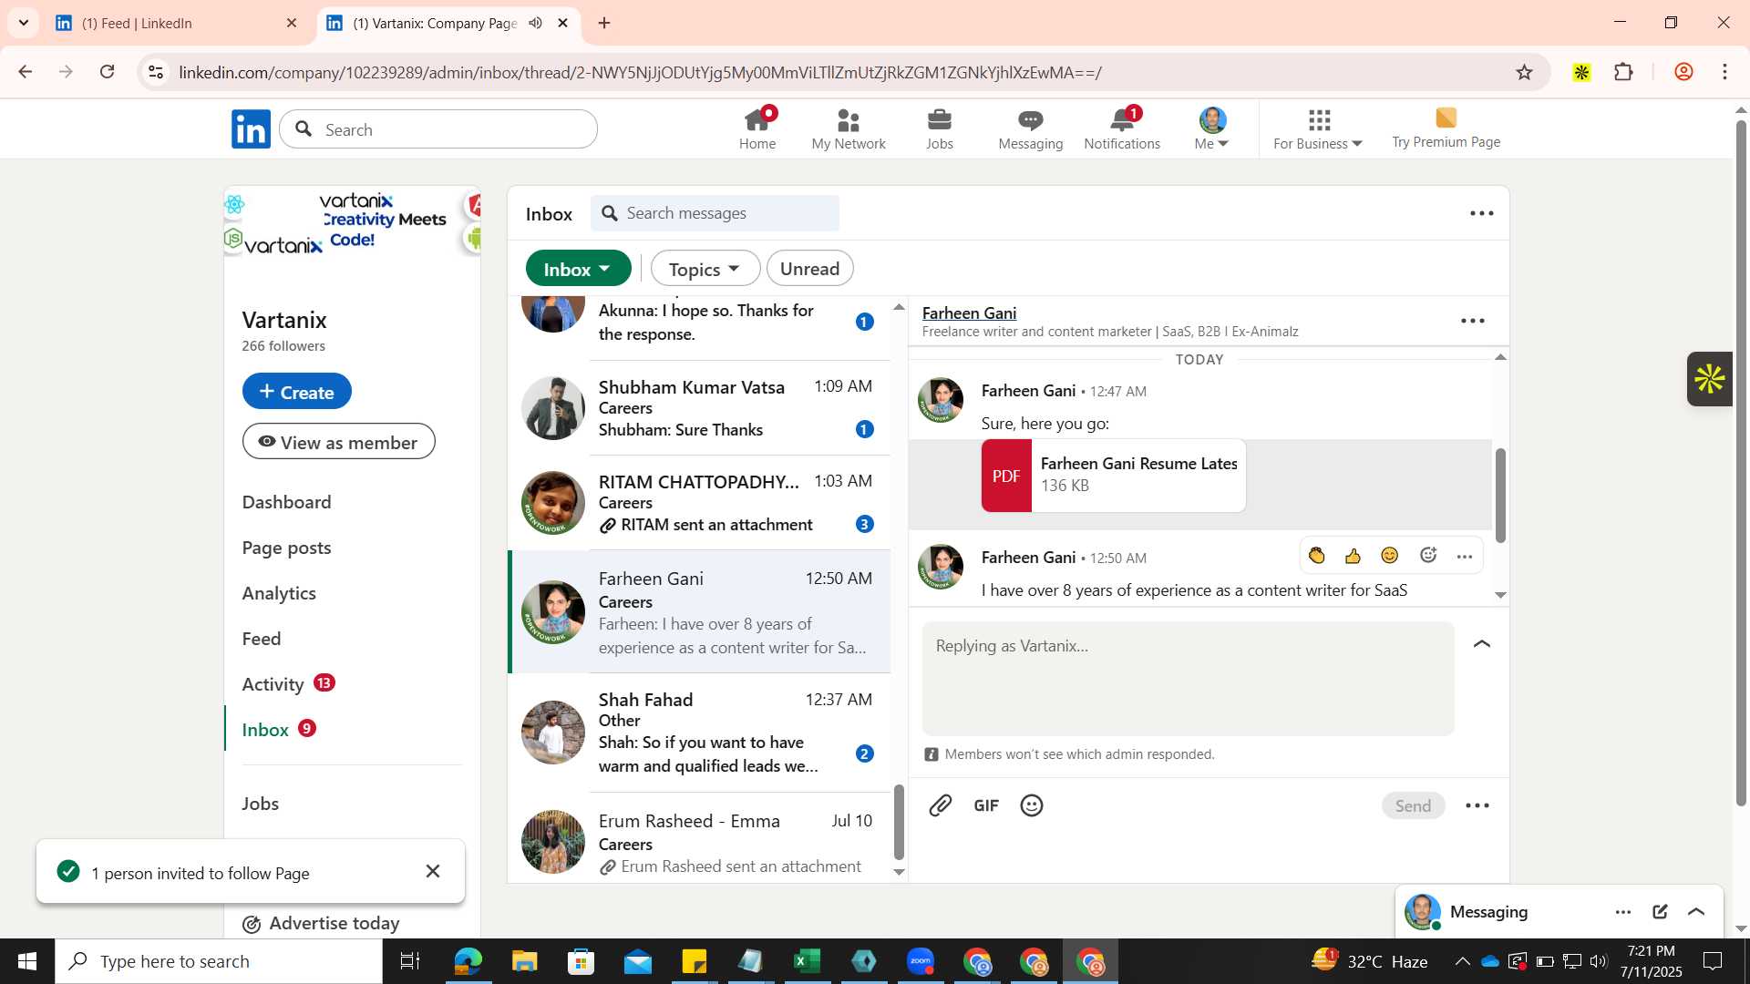Click the page vertical scrollbar
1750x984 pixels.
(1741, 465)
